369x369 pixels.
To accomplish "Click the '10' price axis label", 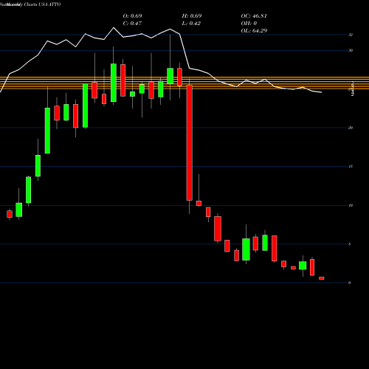I will [x=351, y=205].
